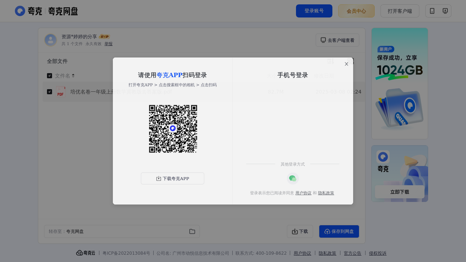Click the 资源*婷婷的分享 title
466x262 pixels.
(79, 37)
